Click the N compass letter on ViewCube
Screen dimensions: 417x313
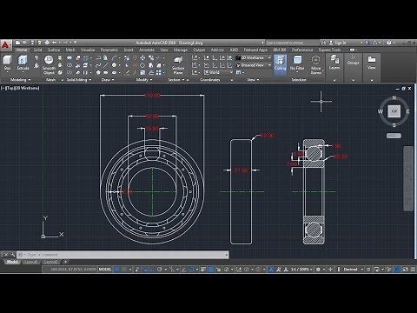click(x=394, y=97)
